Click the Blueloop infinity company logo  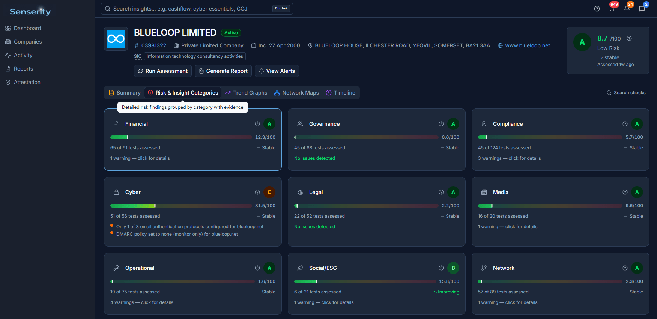point(116,39)
